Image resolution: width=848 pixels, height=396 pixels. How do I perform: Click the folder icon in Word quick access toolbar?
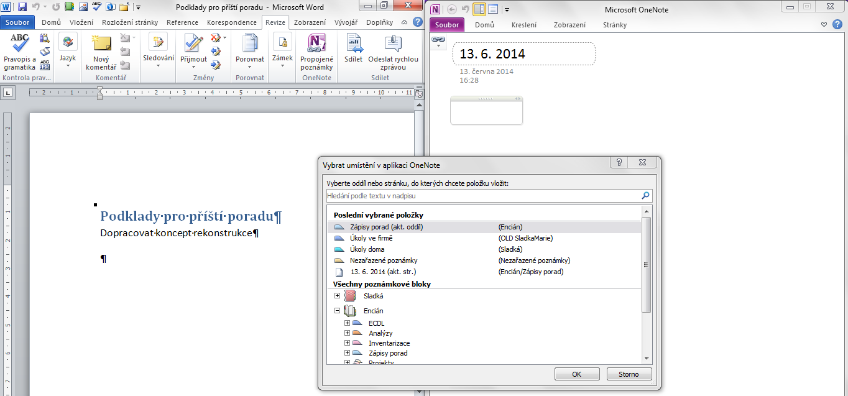tap(124, 7)
